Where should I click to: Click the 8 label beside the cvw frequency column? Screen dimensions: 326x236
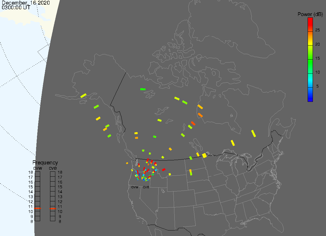click(x=32, y=221)
